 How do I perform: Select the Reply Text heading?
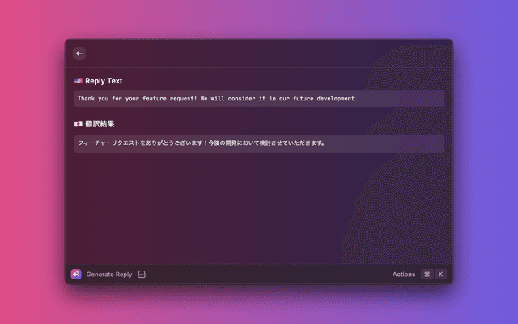[104, 81]
